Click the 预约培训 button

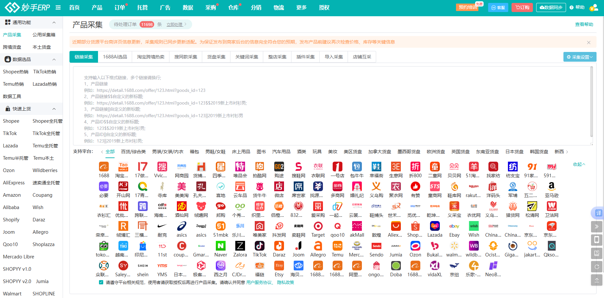coord(468,7)
